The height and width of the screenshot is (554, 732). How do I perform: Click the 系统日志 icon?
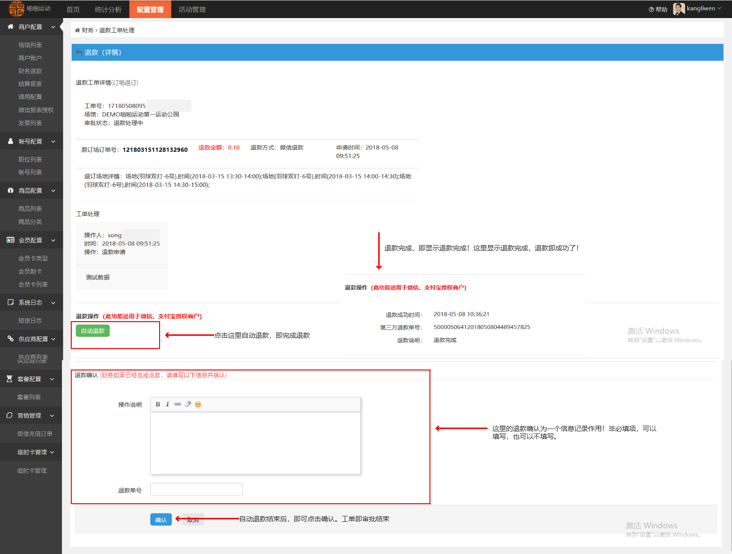pos(10,303)
